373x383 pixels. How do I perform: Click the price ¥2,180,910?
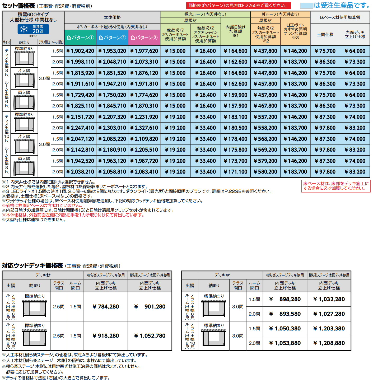tap(112, 150)
